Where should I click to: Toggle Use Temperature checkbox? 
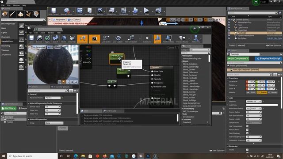click(x=247, y=126)
